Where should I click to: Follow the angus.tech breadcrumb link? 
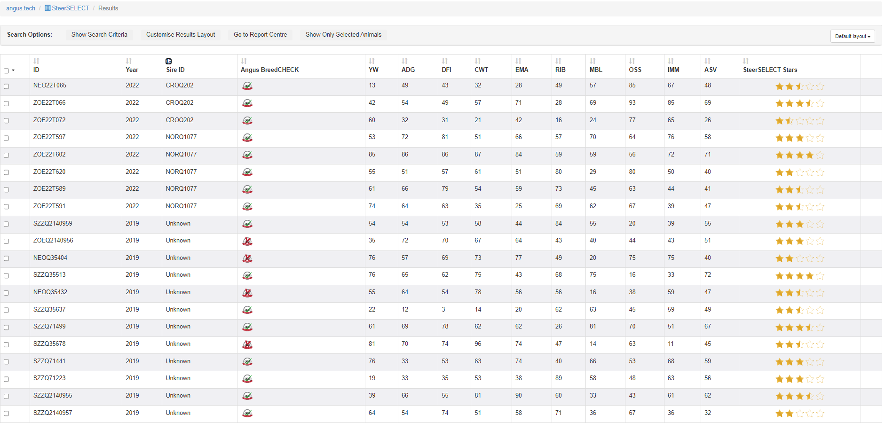(21, 8)
